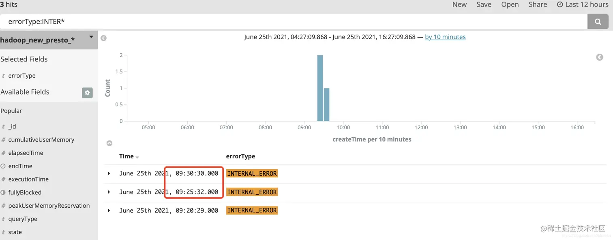Focus the errorType:INTER* query field
The width and height of the screenshot is (613, 240).
coord(294,22)
